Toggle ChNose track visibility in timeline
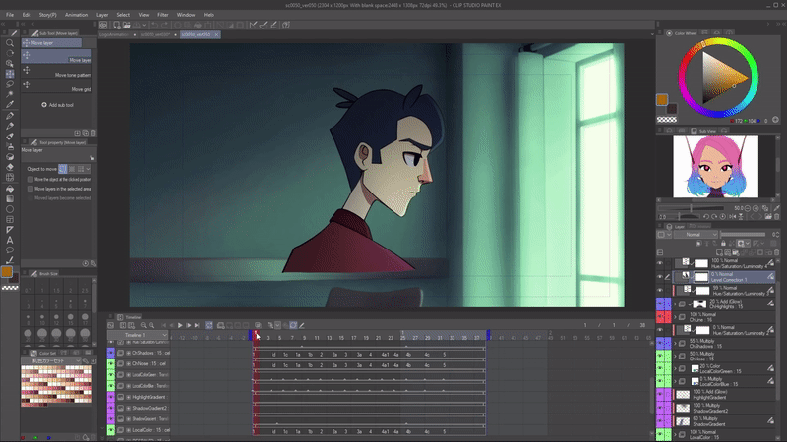Viewport: 787px width, 442px height. (x=111, y=363)
